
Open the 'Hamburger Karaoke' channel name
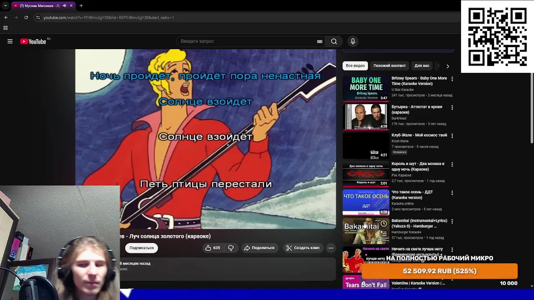(x=406, y=232)
